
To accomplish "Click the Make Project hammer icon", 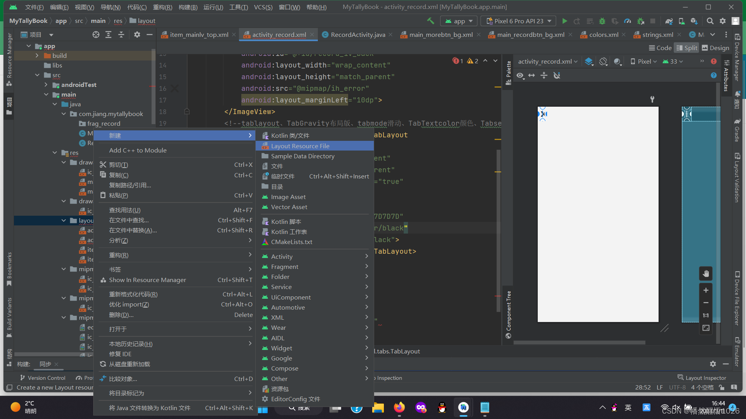I will pyautogui.click(x=431, y=21).
